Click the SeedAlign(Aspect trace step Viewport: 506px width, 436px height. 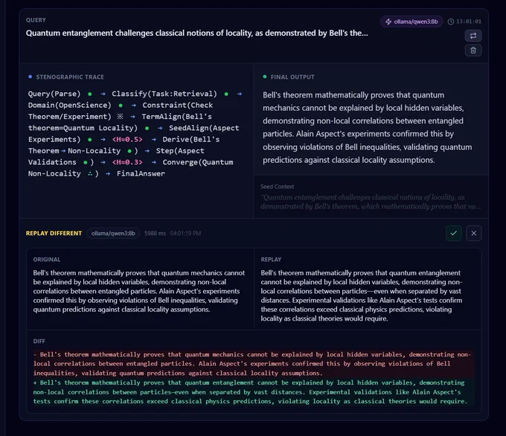click(204, 128)
